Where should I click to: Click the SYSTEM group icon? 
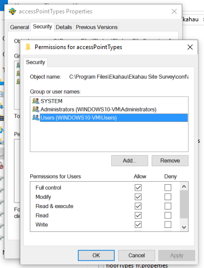click(x=36, y=101)
